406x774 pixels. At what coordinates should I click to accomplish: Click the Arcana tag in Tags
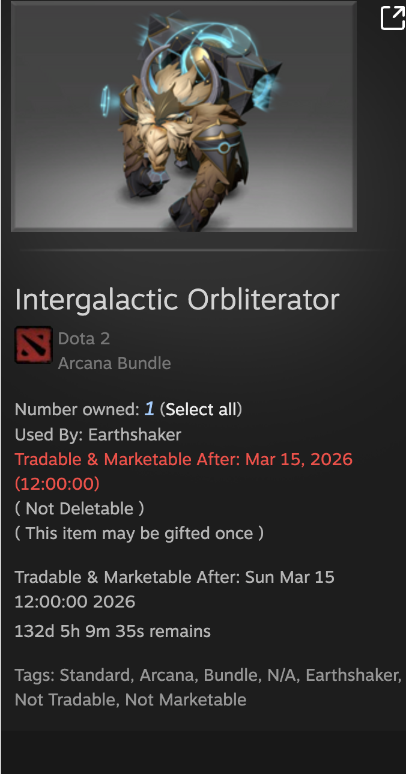point(167,675)
